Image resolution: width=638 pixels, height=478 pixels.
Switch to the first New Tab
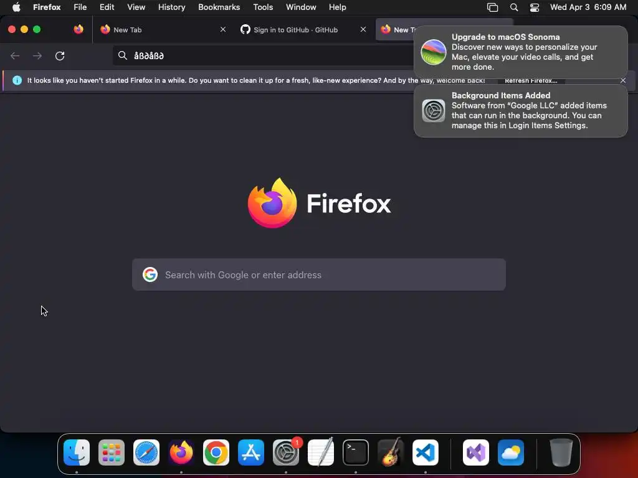[163, 29]
